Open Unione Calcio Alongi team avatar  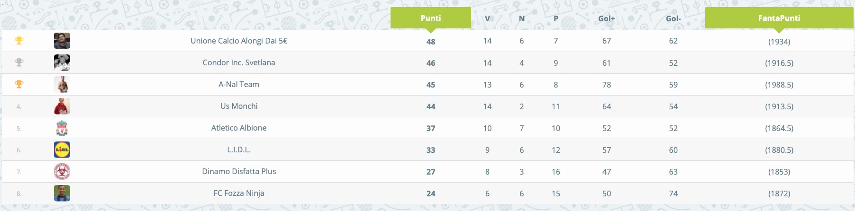pos(62,41)
